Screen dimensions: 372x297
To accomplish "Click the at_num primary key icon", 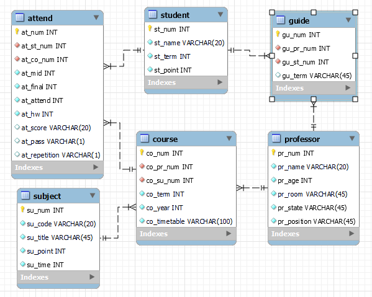I will coord(17,31).
